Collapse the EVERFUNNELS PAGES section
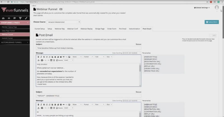224x117 pixels. click(15, 23)
